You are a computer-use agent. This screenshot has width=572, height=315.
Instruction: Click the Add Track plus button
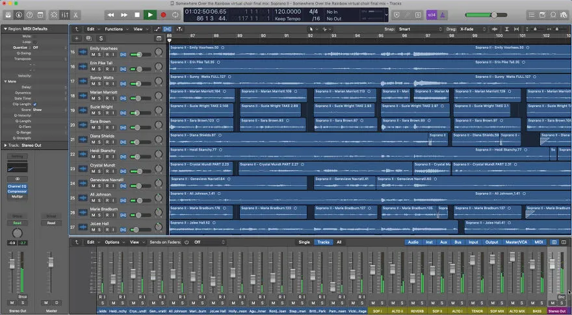(x=77, y=38)
